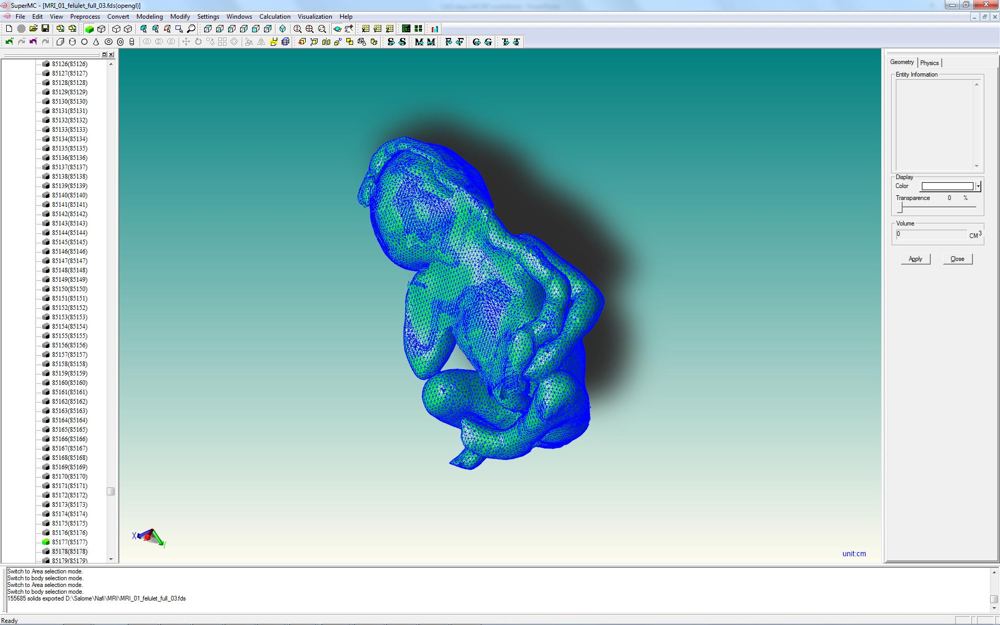Click the 'unit:cm' label in viewport

pyautogui.click(x=854, y=554)
